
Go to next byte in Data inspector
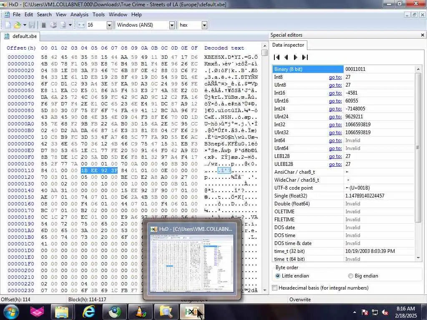pos(296,57)
